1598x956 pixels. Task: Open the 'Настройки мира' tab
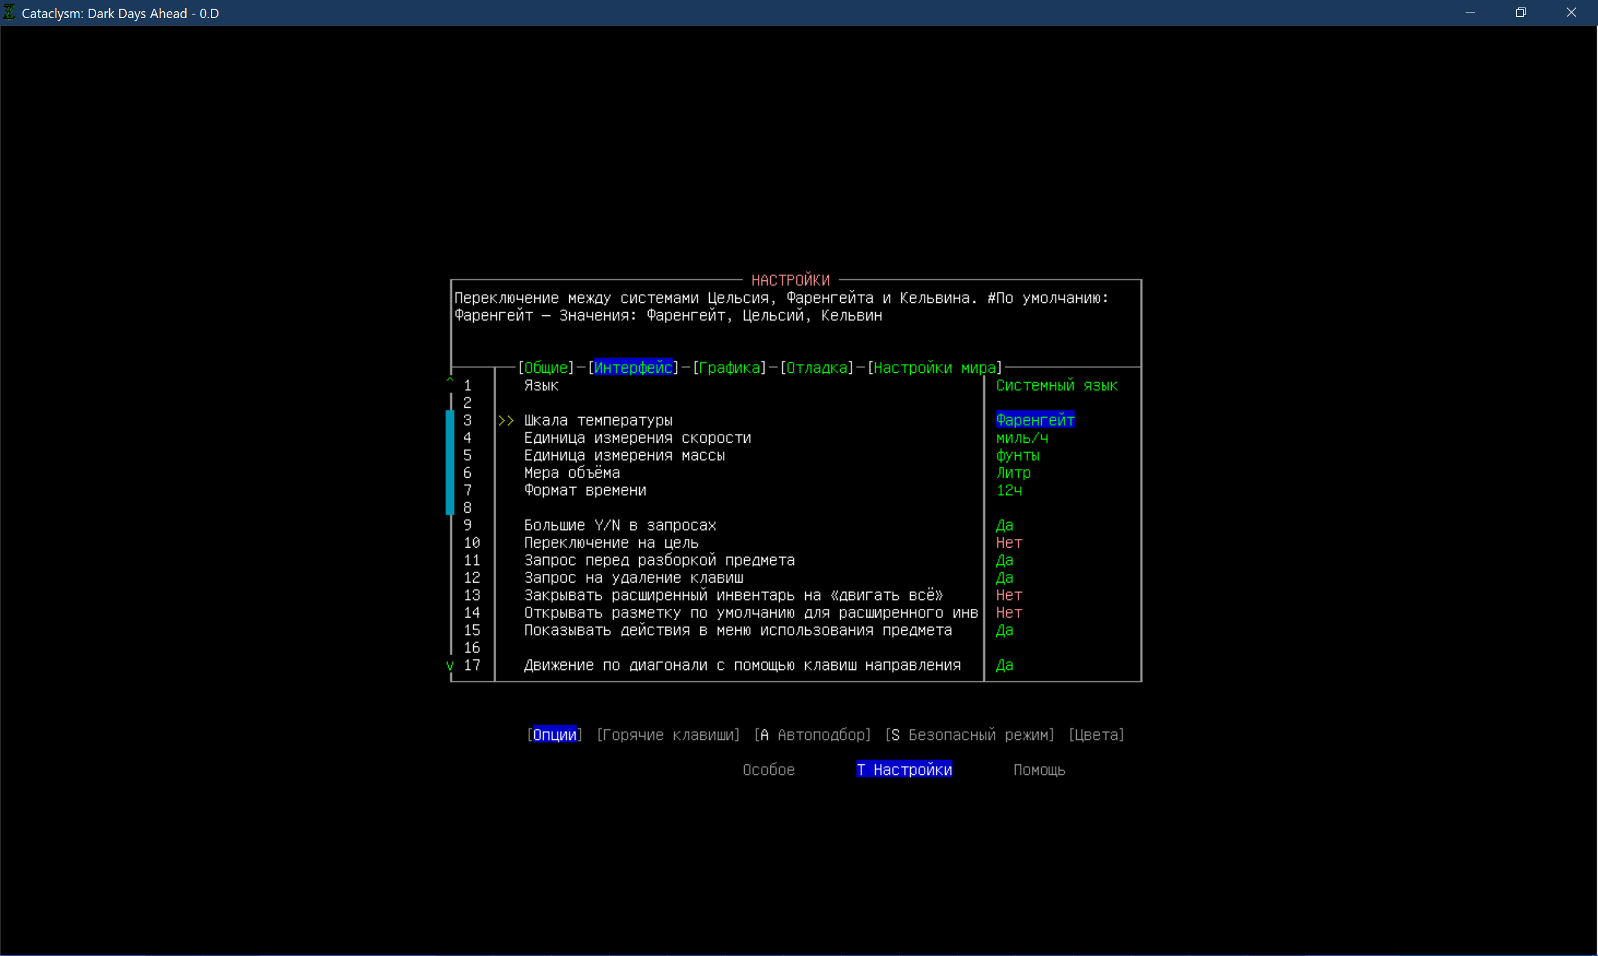click(x=934, y=368)
